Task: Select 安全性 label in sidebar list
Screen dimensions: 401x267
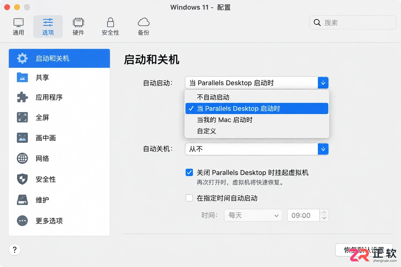Action: pos(46,179)
